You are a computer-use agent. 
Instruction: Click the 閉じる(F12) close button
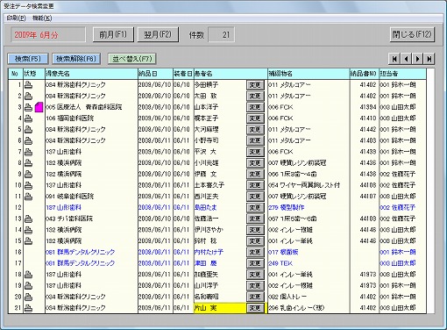pyautogui.click(x=412, y=34)
